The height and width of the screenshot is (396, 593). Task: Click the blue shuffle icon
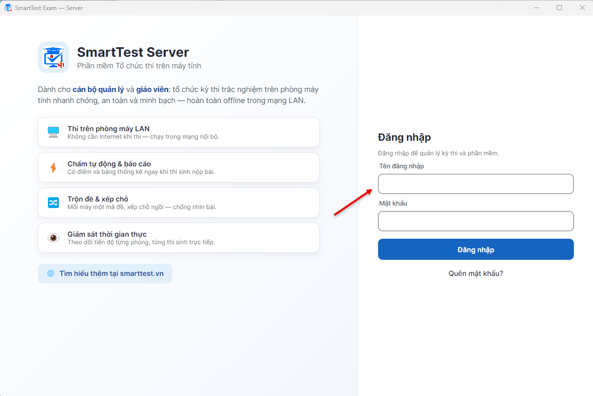coord(53,203)
